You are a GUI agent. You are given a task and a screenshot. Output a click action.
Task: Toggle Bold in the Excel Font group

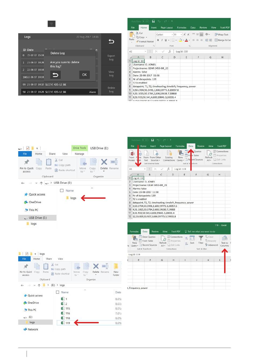(x=158, y=40)
